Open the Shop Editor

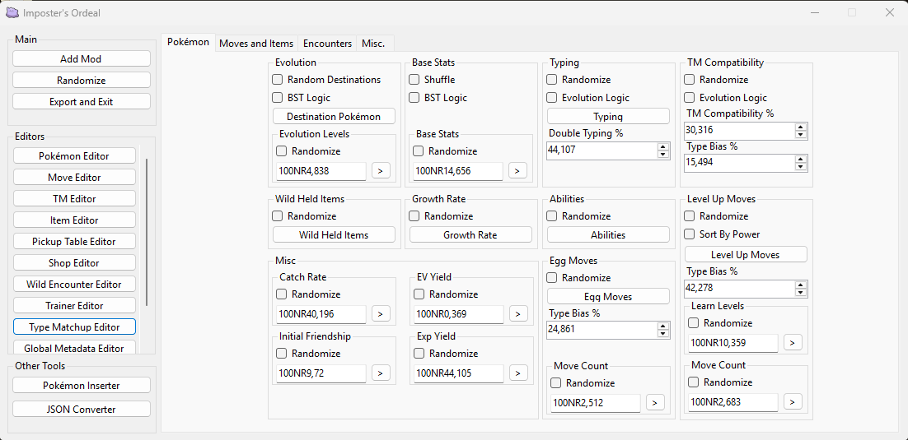(x=74, y=263)
